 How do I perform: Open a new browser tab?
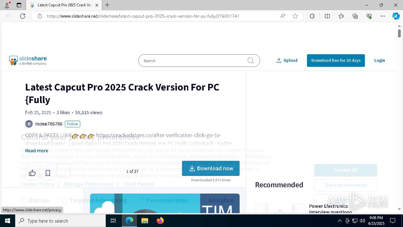107,5
